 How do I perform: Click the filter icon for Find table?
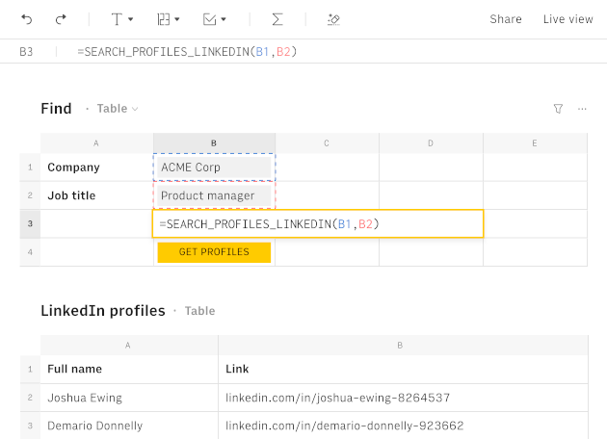pos(558,109)
